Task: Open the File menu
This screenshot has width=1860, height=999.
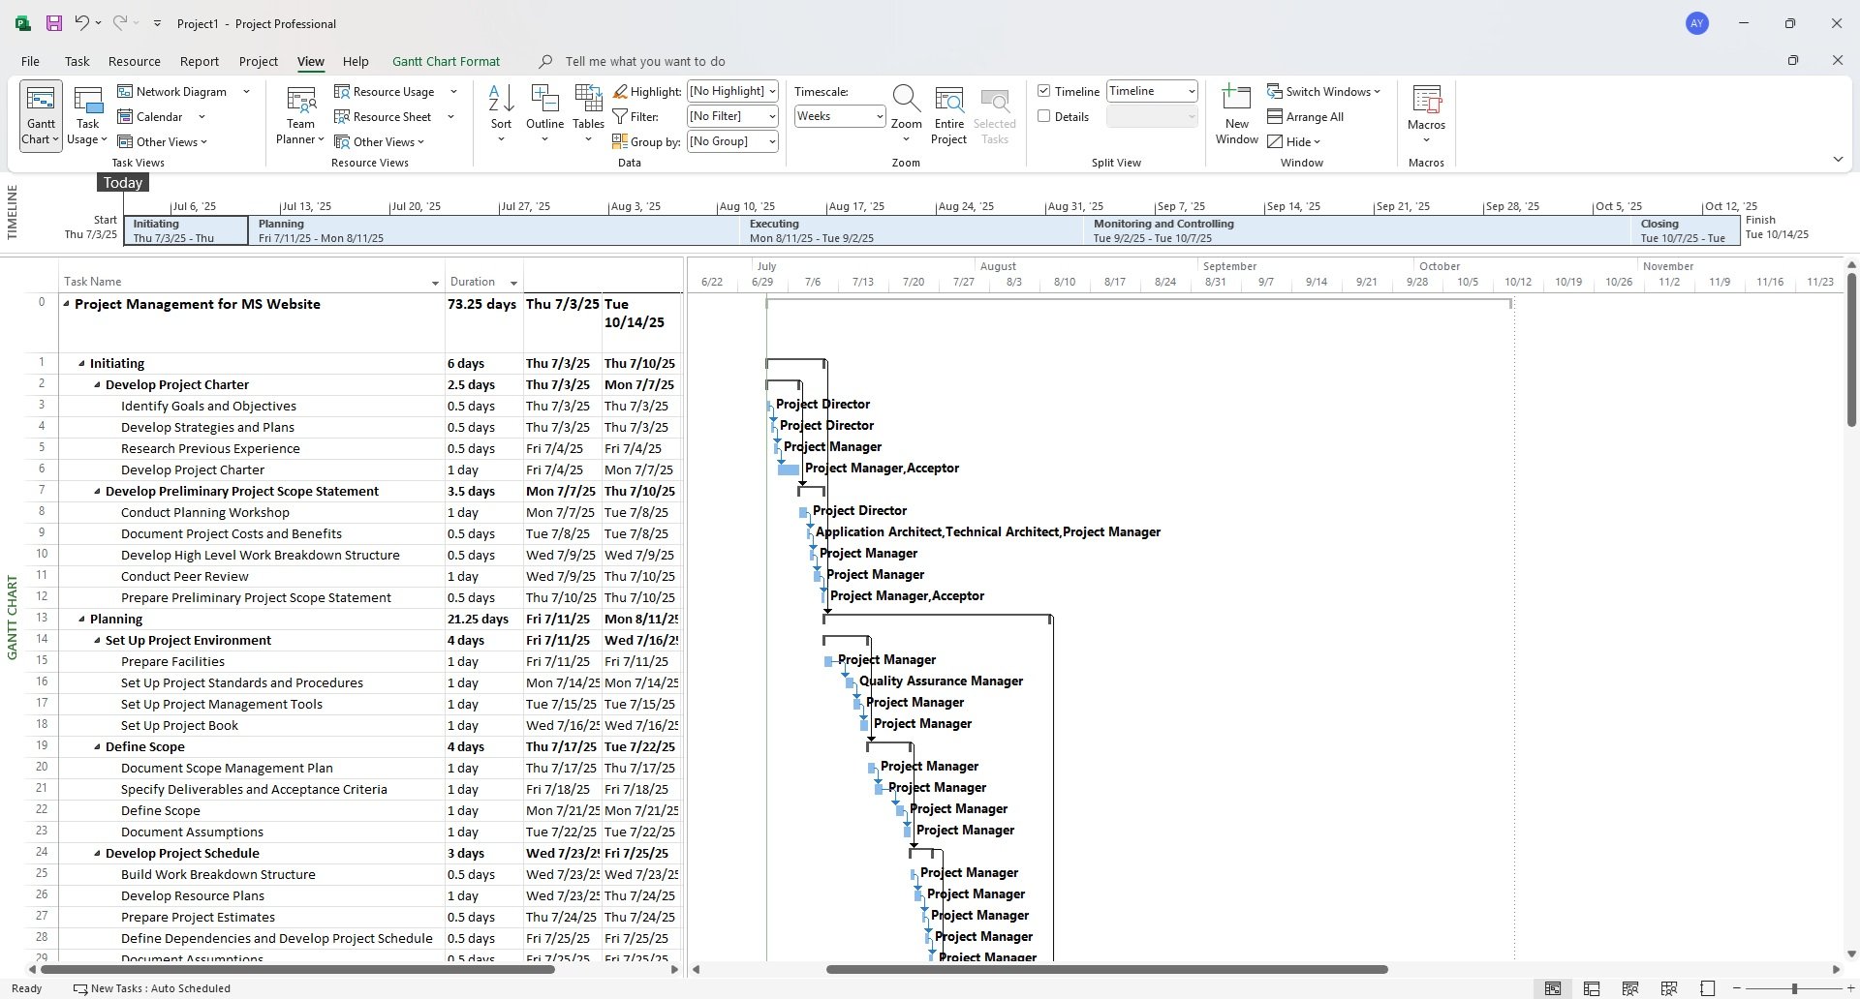Action: click(30, 61)
